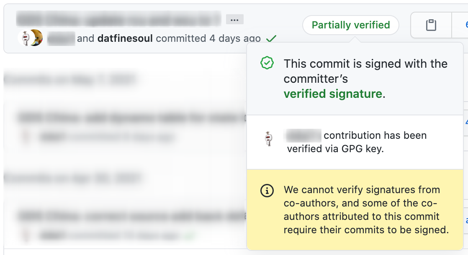Click the info icon in yellow warning

[267, 191]
